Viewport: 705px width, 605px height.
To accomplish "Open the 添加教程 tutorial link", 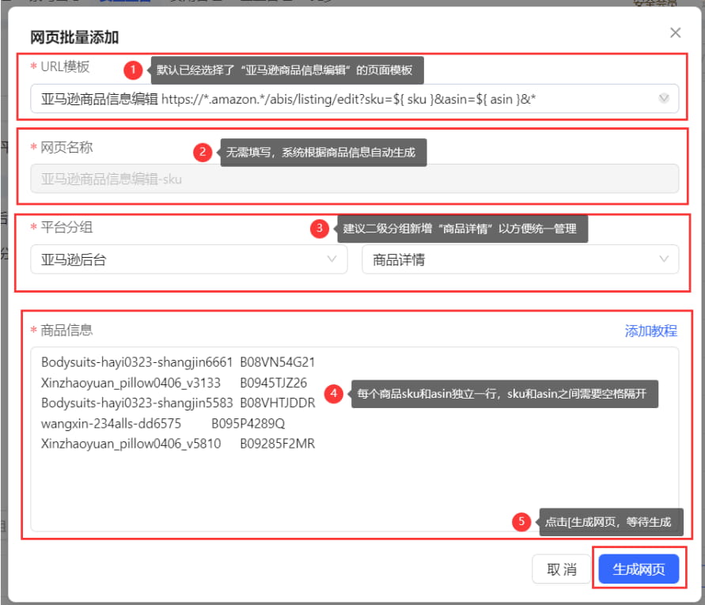I will point(650,331).
